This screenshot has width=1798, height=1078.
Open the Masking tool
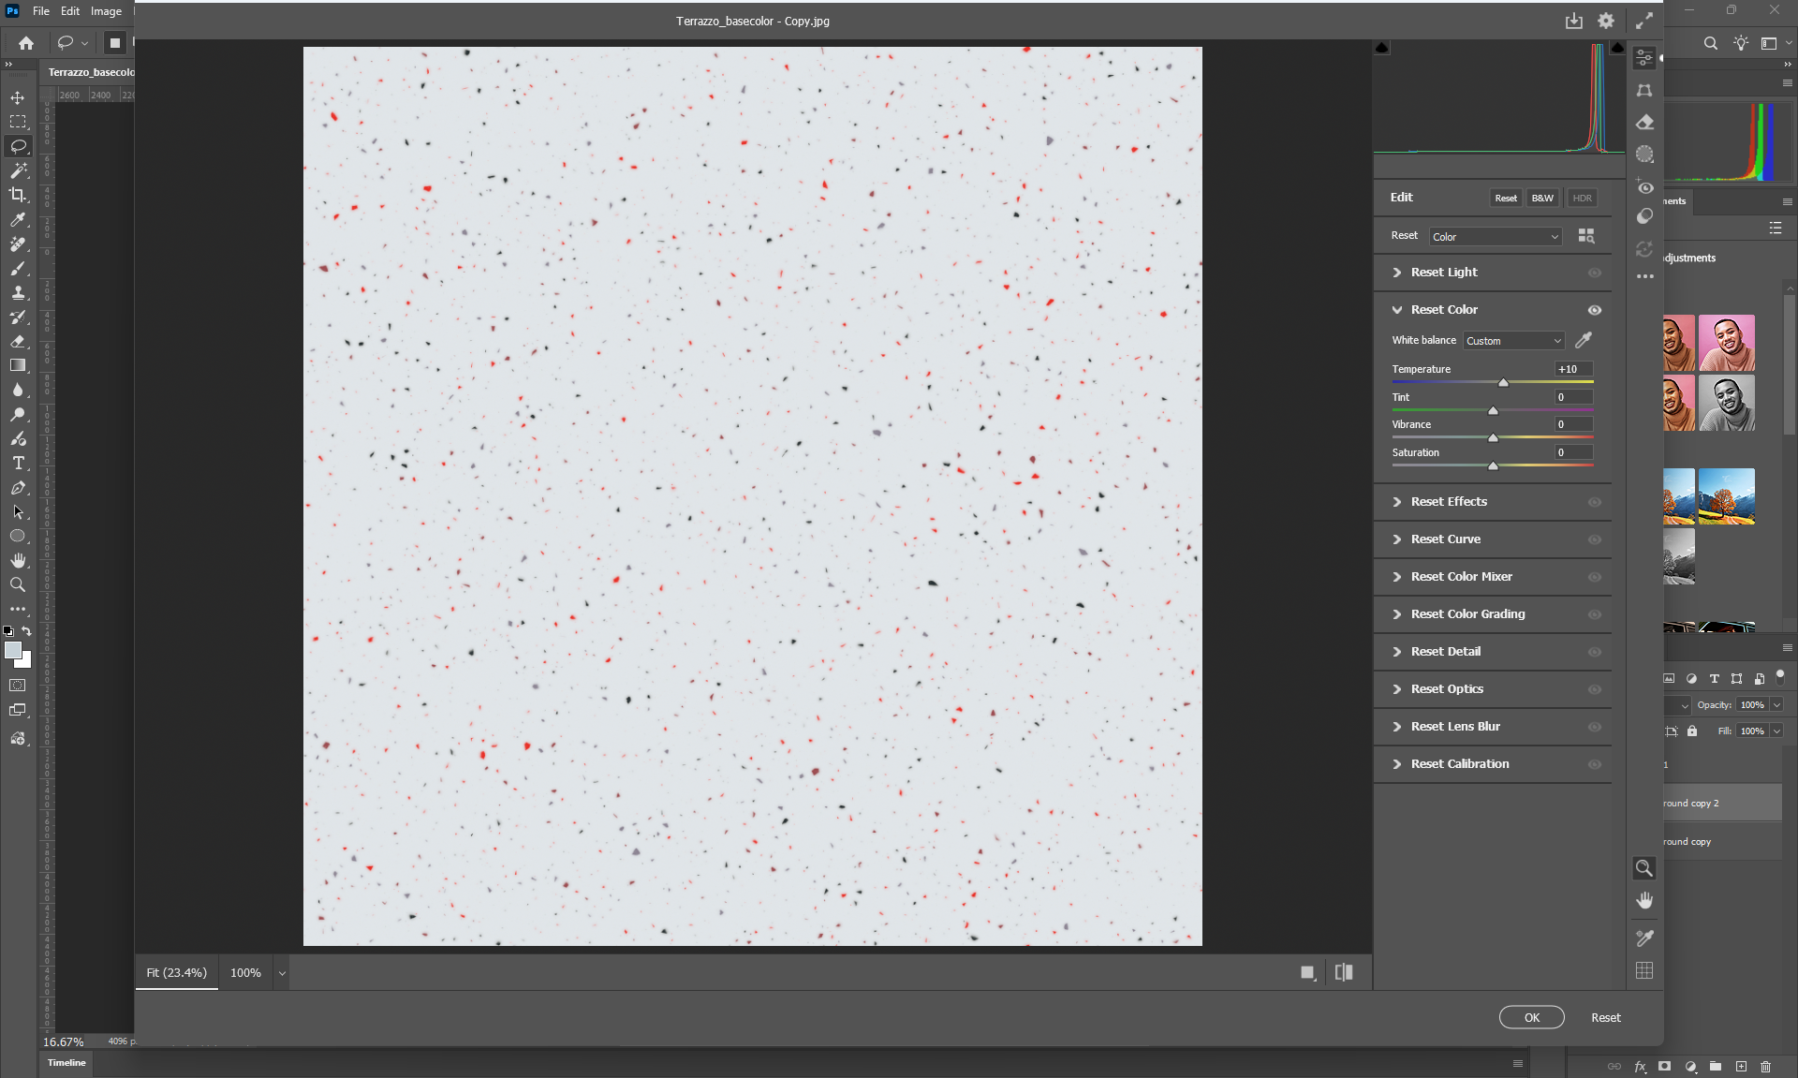pos(1644,155)
